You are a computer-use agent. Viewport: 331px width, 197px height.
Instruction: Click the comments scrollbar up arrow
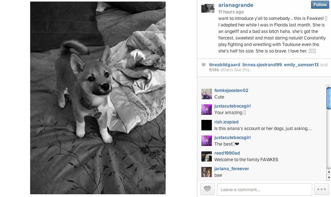(x=329, y=172)
